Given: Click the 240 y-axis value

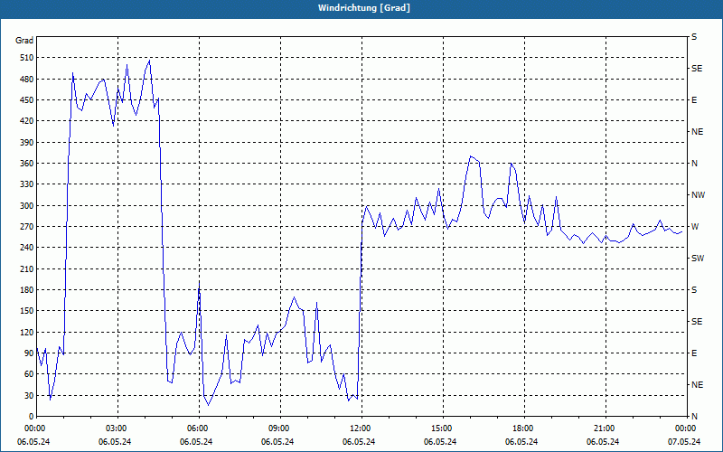Looking at the screenshot, I should pos(28,248).
